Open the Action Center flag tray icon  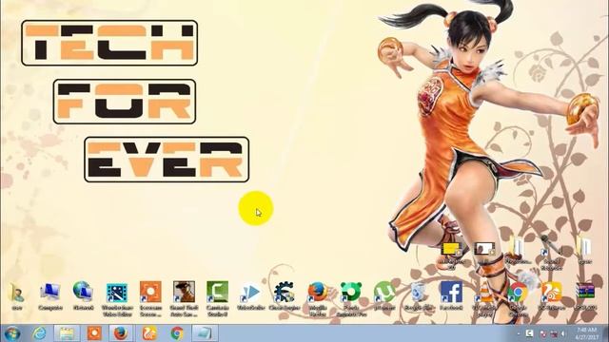point(543,333)
